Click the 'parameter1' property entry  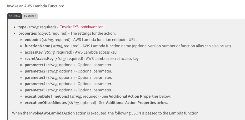[x=35, y=65]
